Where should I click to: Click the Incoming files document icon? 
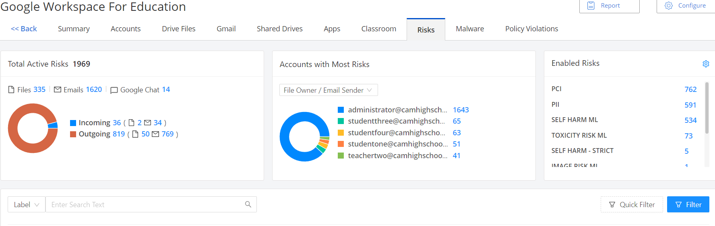131,123
